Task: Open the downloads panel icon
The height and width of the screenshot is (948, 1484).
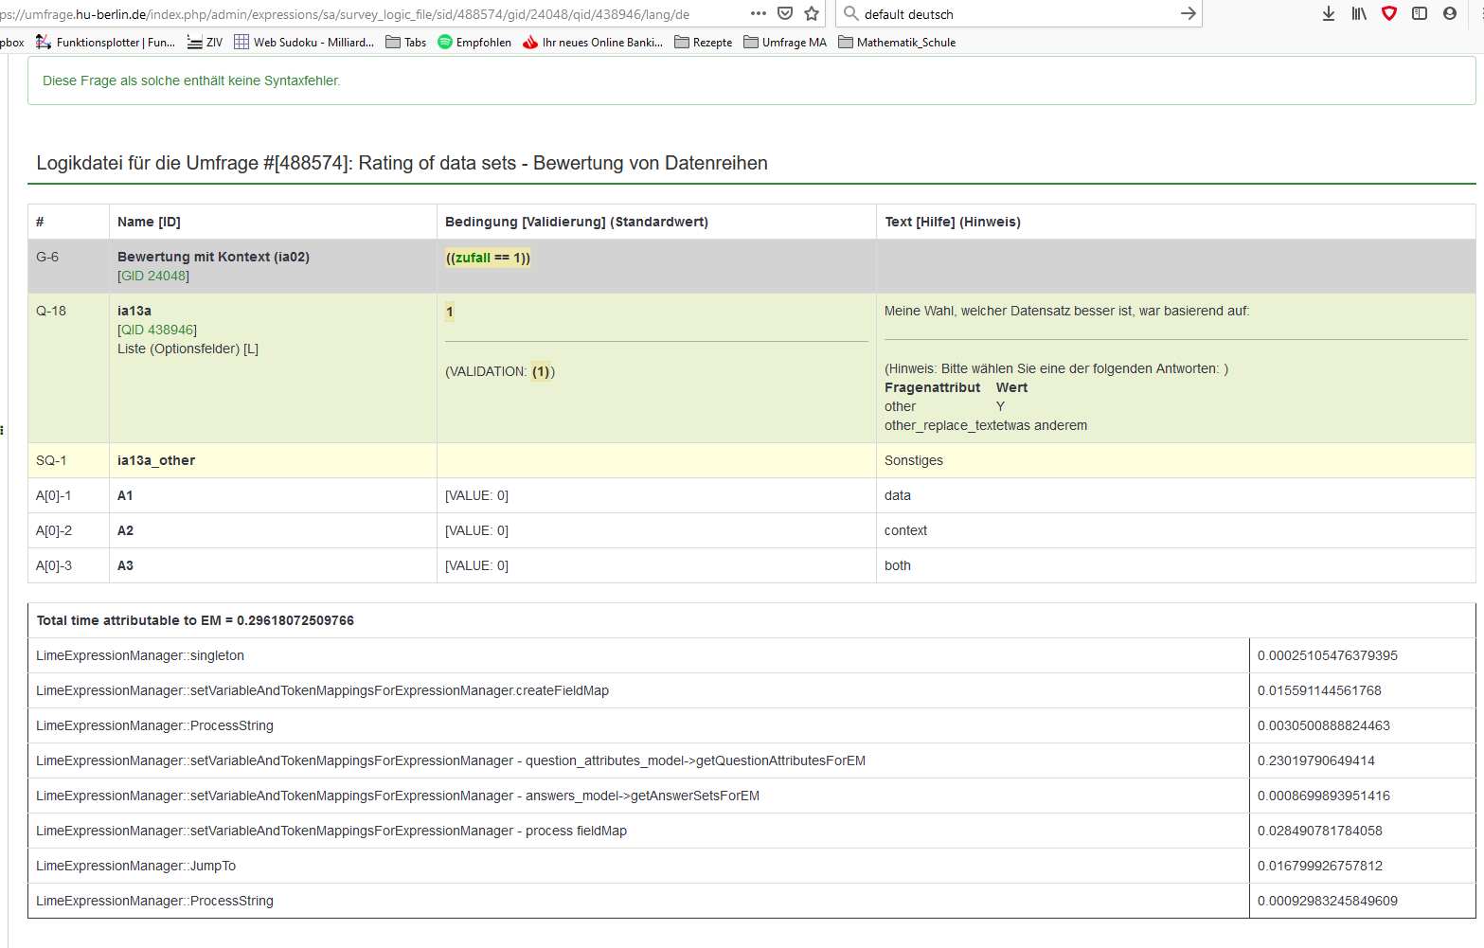Action: coord(1329,13)
